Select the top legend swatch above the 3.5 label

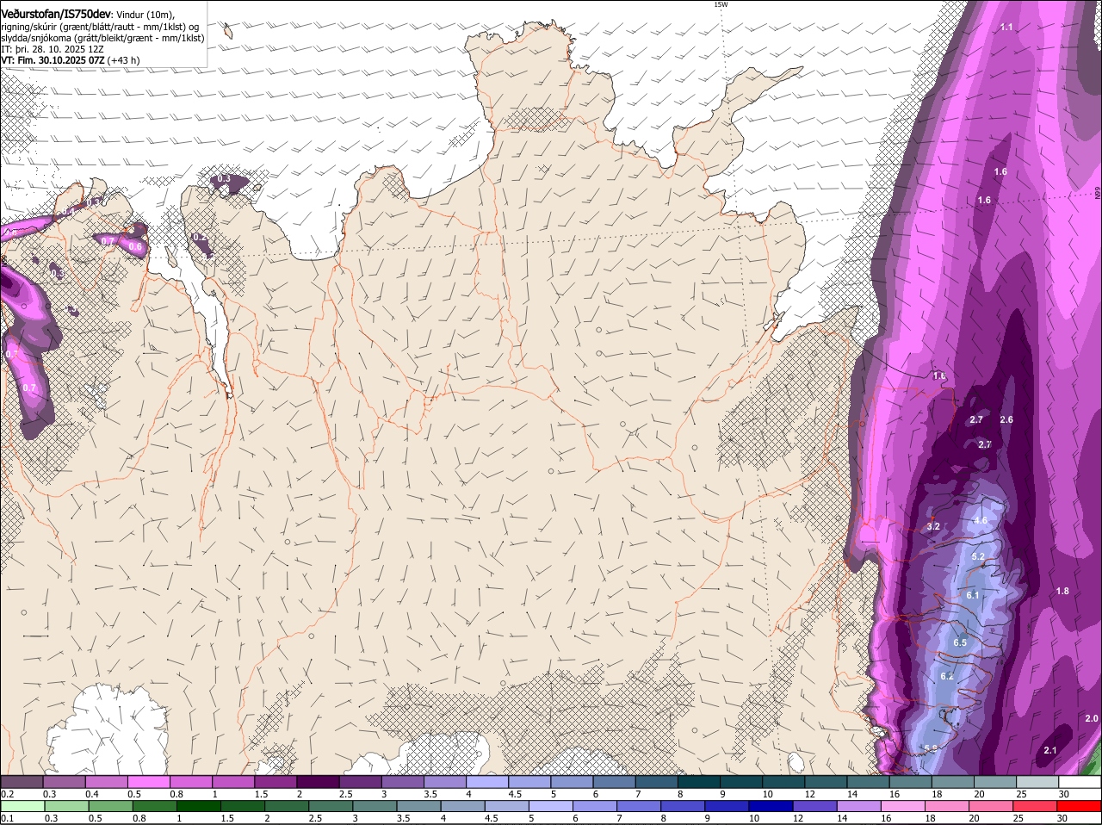click(x=445, y=781)
